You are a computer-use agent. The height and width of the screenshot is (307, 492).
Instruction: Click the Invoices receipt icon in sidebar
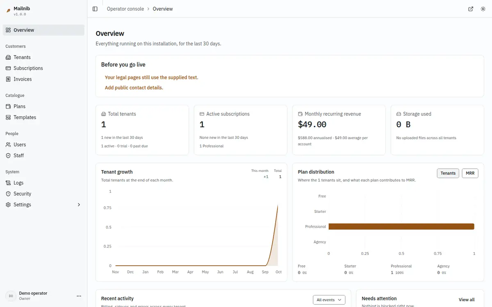tap(8, 79)
